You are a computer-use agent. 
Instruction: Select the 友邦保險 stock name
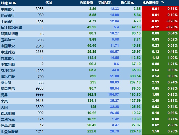[8, 70]
